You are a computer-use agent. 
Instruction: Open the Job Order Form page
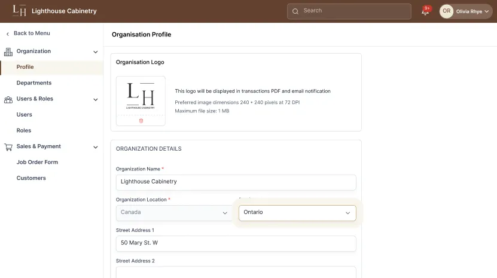tap(37, 162)
